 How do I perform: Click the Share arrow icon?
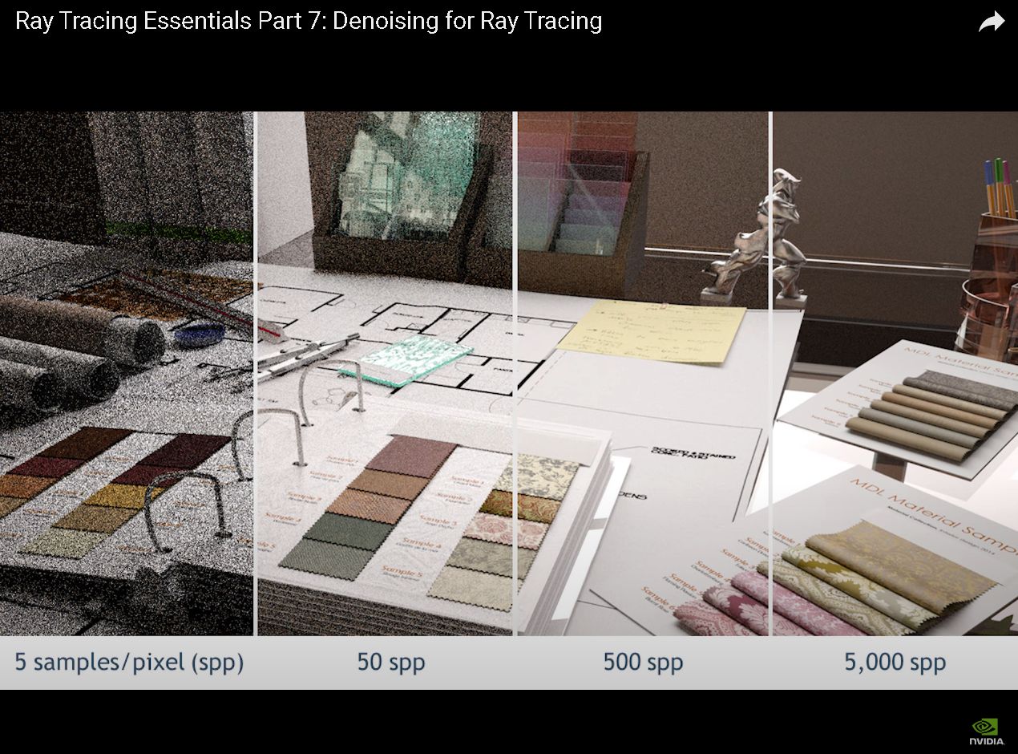[x=992, y=22]
